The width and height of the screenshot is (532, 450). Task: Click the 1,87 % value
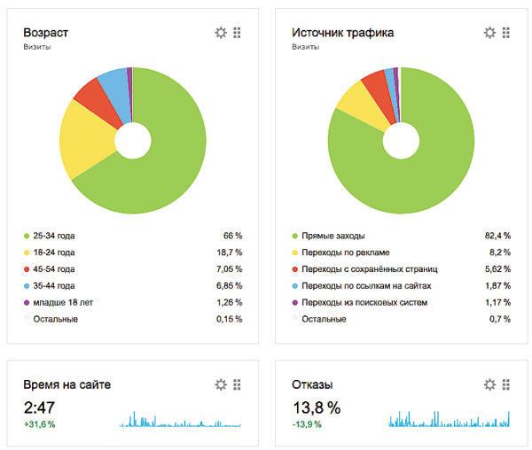click(x=497, y=286)
